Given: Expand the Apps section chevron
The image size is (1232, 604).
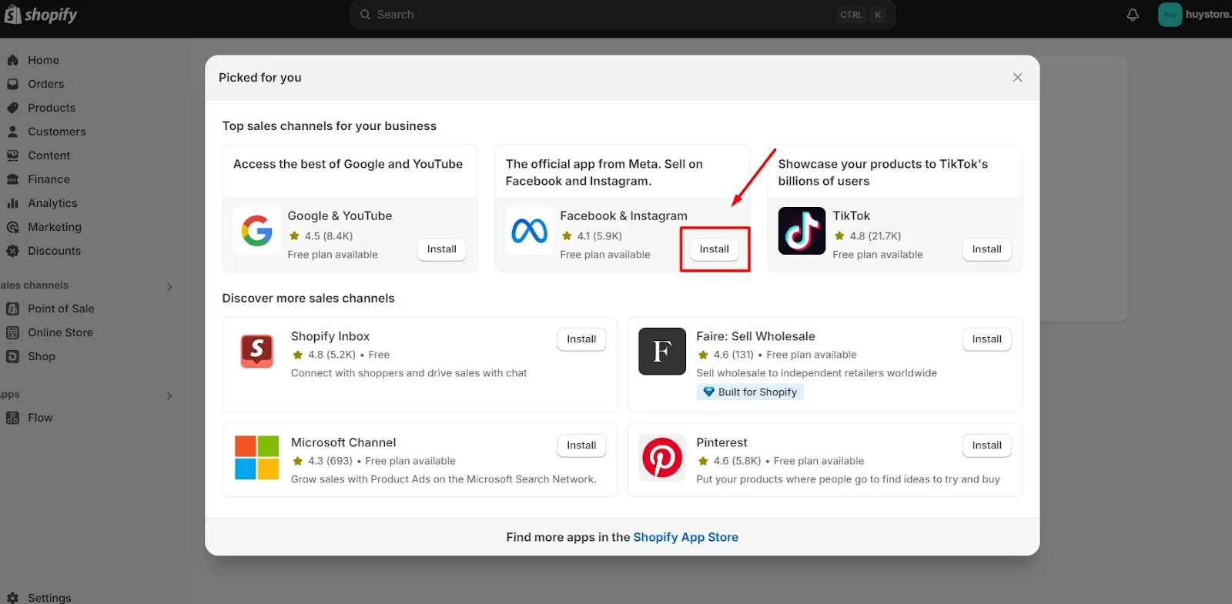Looking at the screenshot, I should pos(169,396).
